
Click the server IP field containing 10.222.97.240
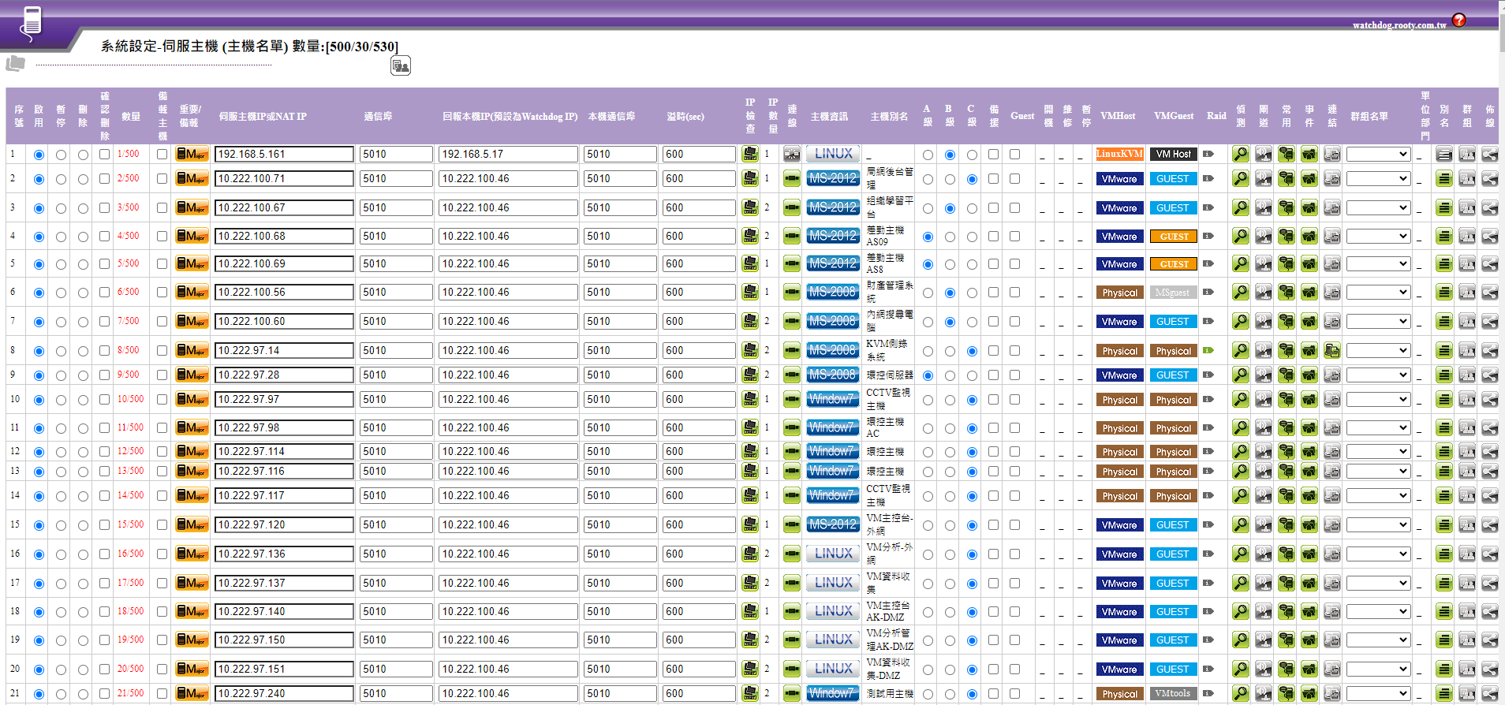(x=283, y=694)
